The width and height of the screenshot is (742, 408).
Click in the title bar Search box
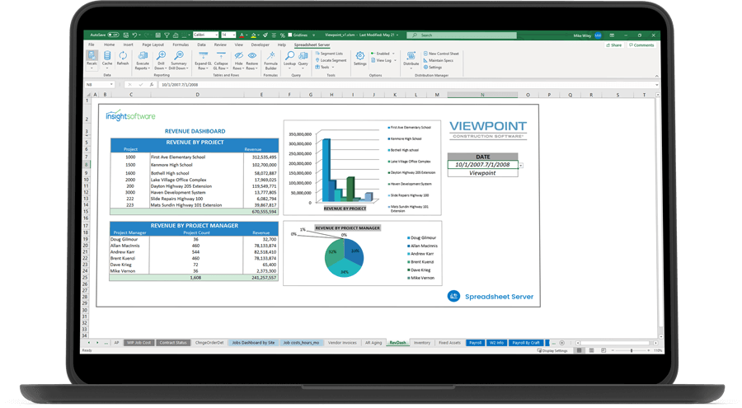tap(463, 35)
